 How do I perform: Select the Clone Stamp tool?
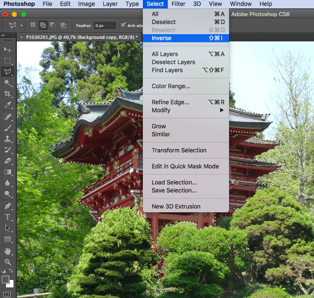pos(8,138)
